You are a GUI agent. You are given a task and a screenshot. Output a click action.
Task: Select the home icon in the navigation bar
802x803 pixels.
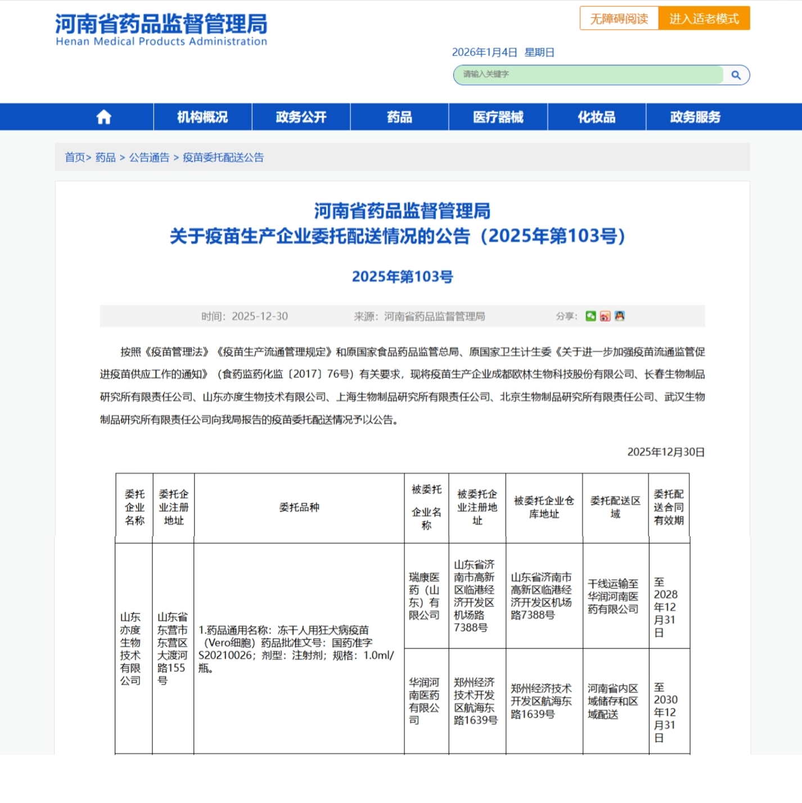[x=103, y=117]
